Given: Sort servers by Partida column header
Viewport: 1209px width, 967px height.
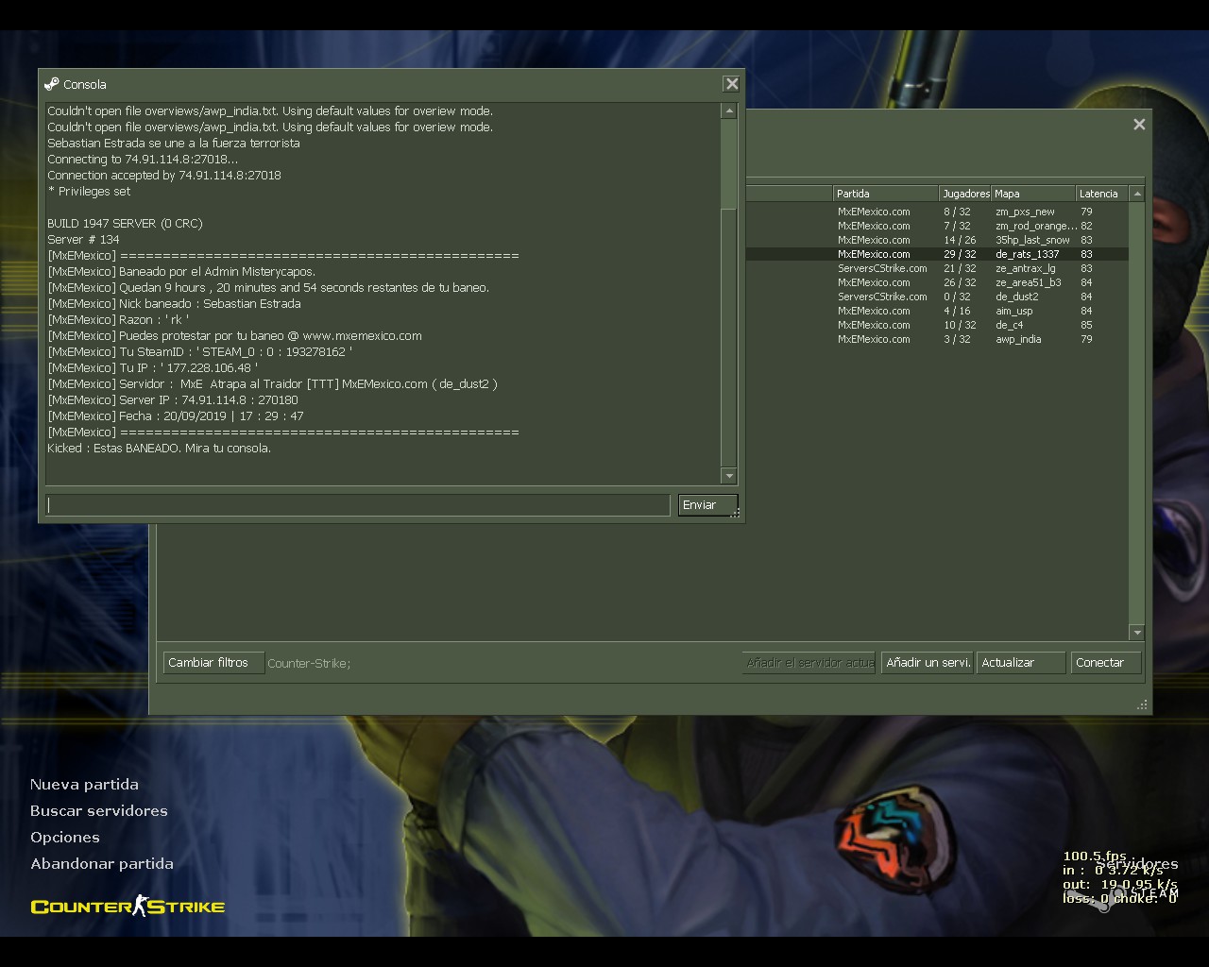Looking at the screenshot, I should tap(885, 194).
